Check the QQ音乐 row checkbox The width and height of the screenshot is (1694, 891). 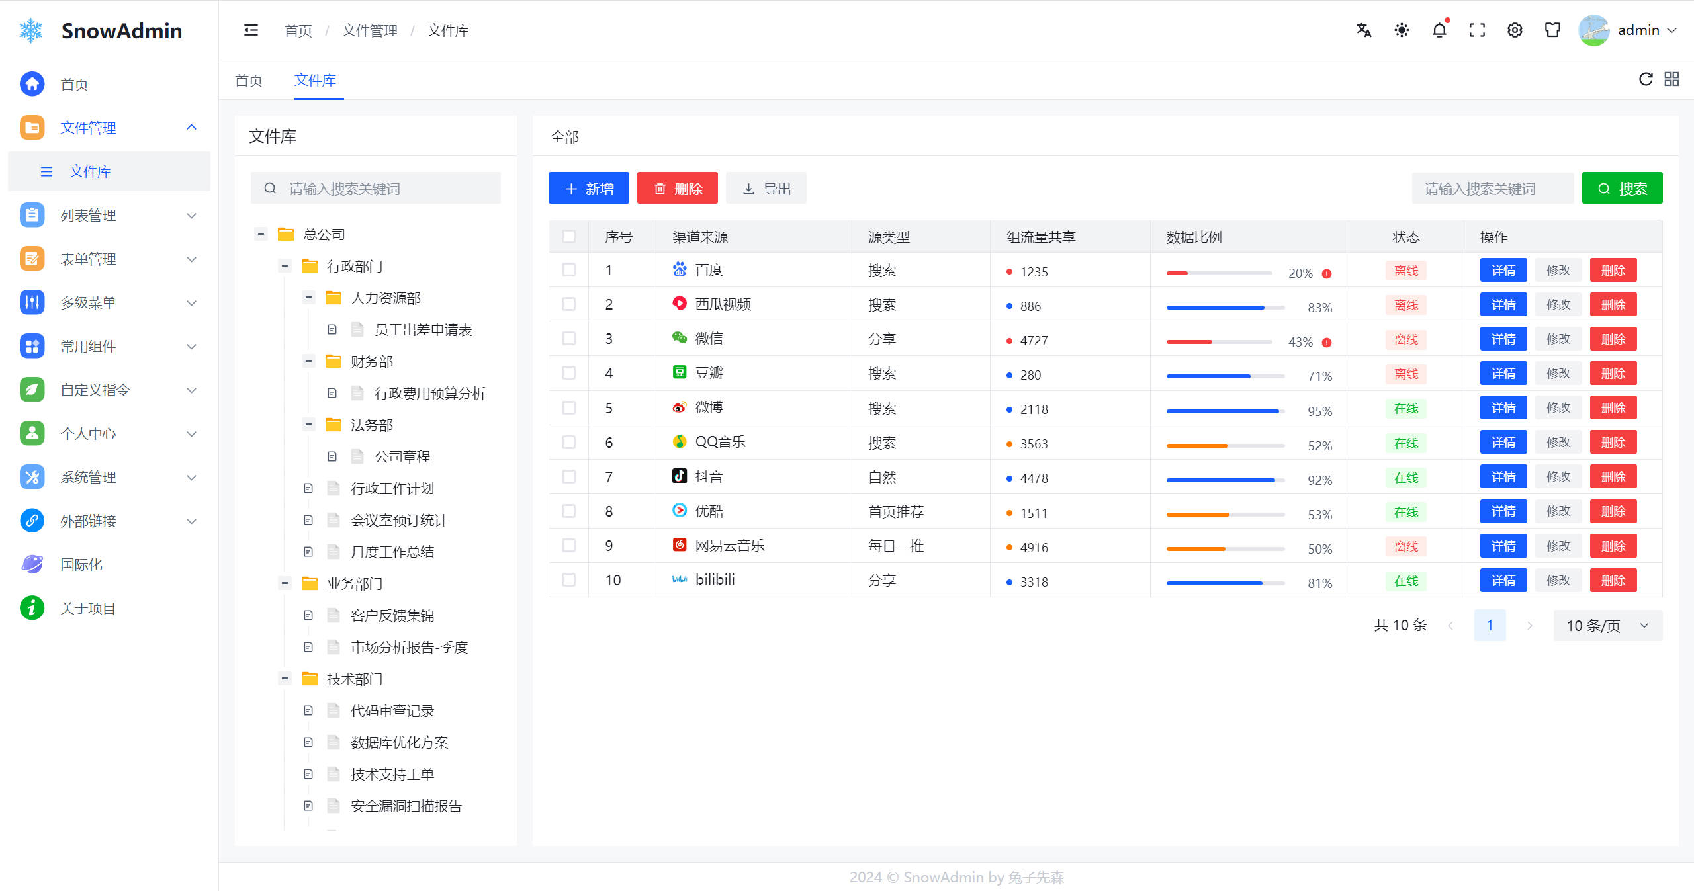pyautogui.click(x=568, y=442)
